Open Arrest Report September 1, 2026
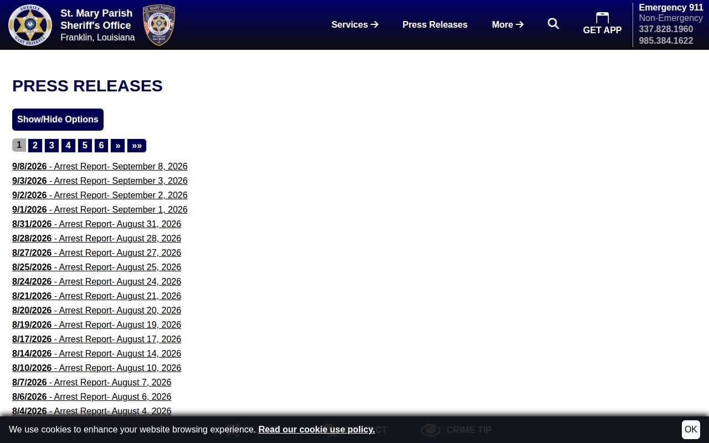Screen dimensions: 709x443 100,210
